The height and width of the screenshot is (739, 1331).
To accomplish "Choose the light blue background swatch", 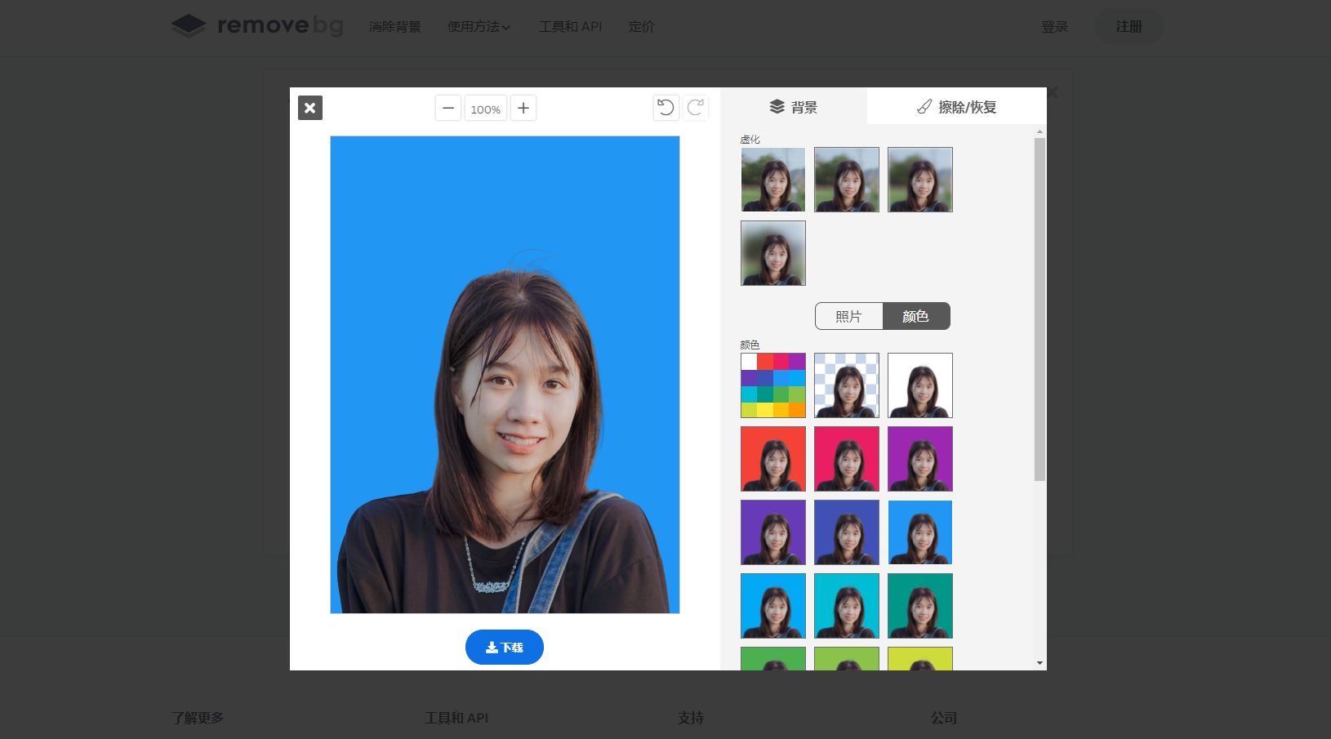I will 773,606.
